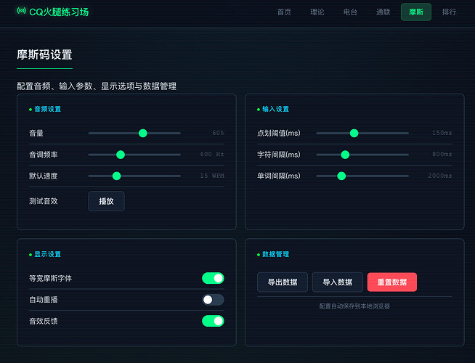This screenshot has height=363, width=475.
Task: Click the 2000ms word gap value
Action: [440, 176]
